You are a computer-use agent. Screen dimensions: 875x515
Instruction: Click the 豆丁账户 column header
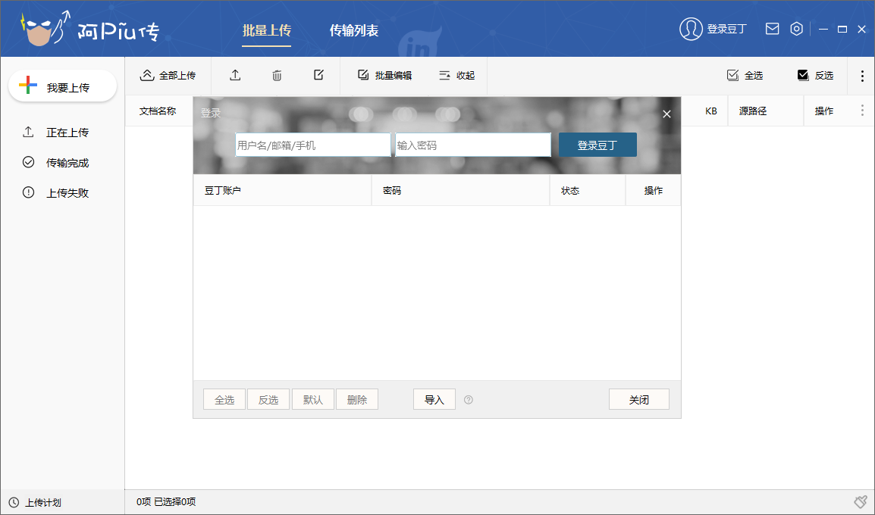point(282,191)
